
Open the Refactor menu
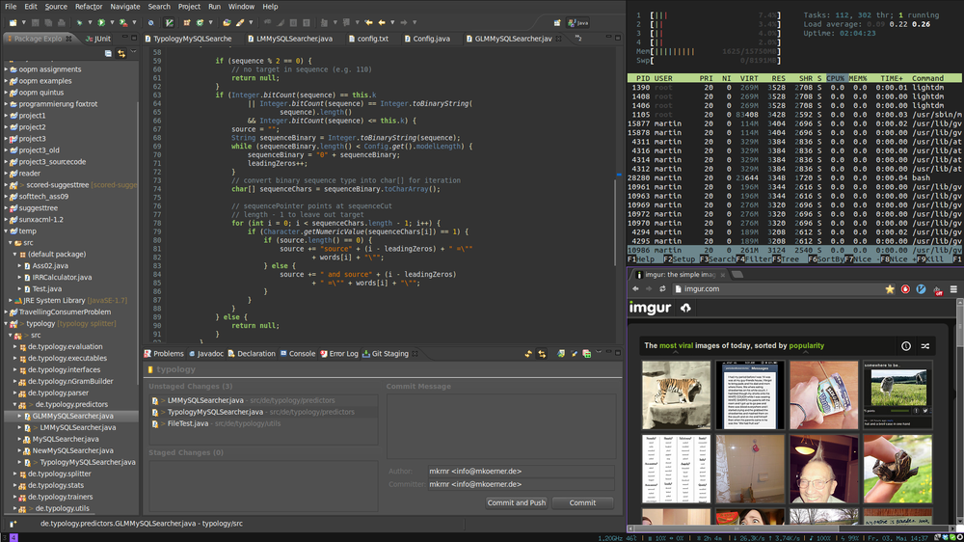point(89,7)
